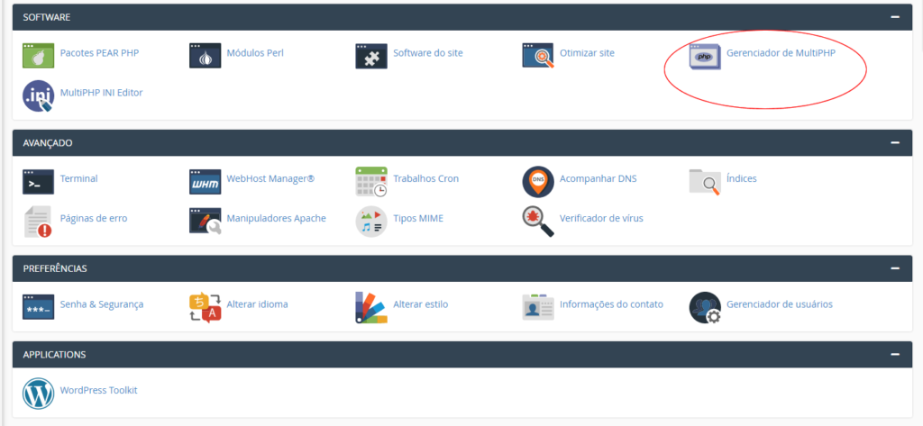Click the Verificador de vírus icon

[x=538, y=221]
